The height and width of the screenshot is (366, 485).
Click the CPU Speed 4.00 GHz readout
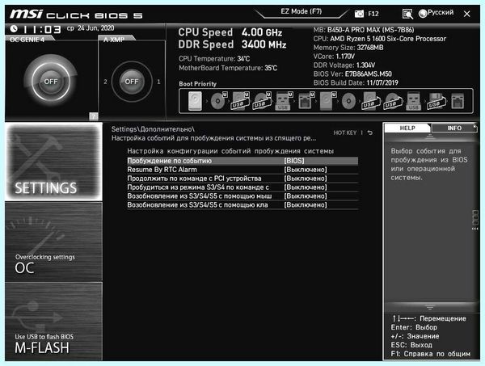click(230, 32)
